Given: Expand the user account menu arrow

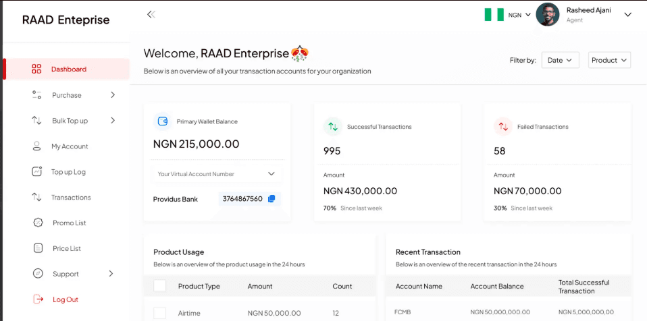Looking at the screenshot, I should click(x=627, y=15).
